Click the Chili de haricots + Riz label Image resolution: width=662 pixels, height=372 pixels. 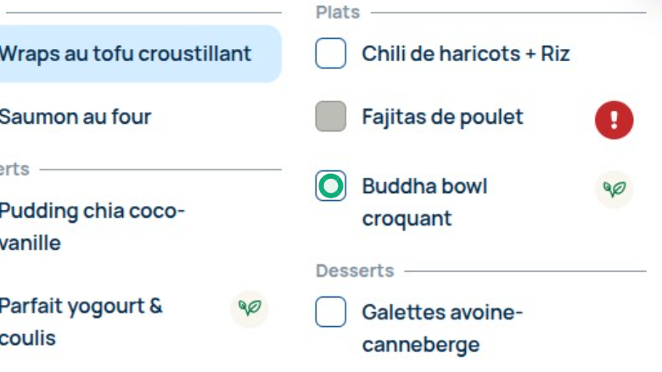pyautogui.click(x=465, y=54)
